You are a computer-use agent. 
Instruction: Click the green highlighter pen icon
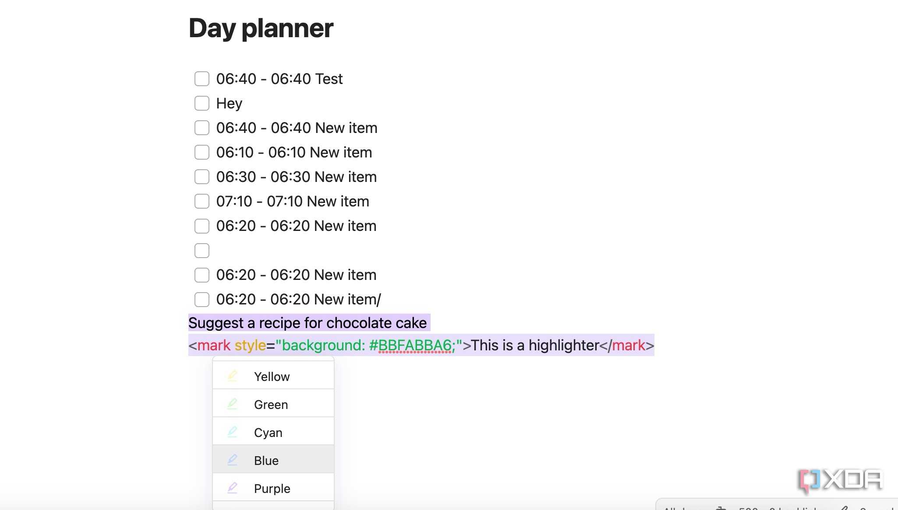(233, 404)
